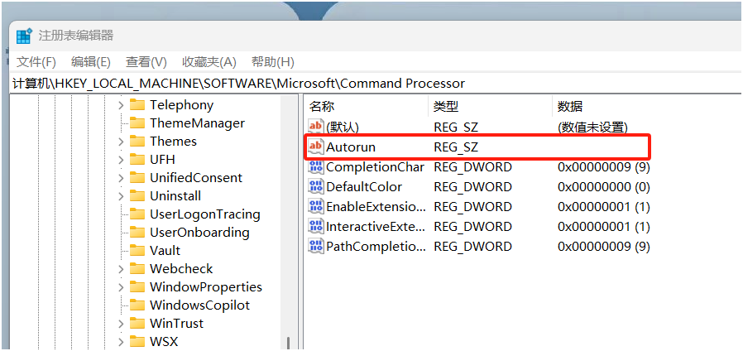The image size is (743, 351).
Task: Click the 类型 column header
Action: tap(446, 106)
